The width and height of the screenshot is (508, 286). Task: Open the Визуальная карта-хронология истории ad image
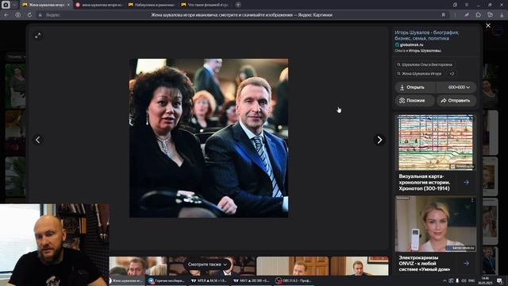[x=436, y=142]
